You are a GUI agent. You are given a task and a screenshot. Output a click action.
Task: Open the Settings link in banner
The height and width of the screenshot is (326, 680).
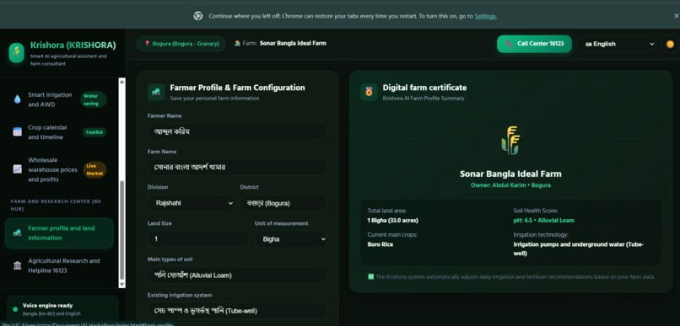[x=485, y=16]
